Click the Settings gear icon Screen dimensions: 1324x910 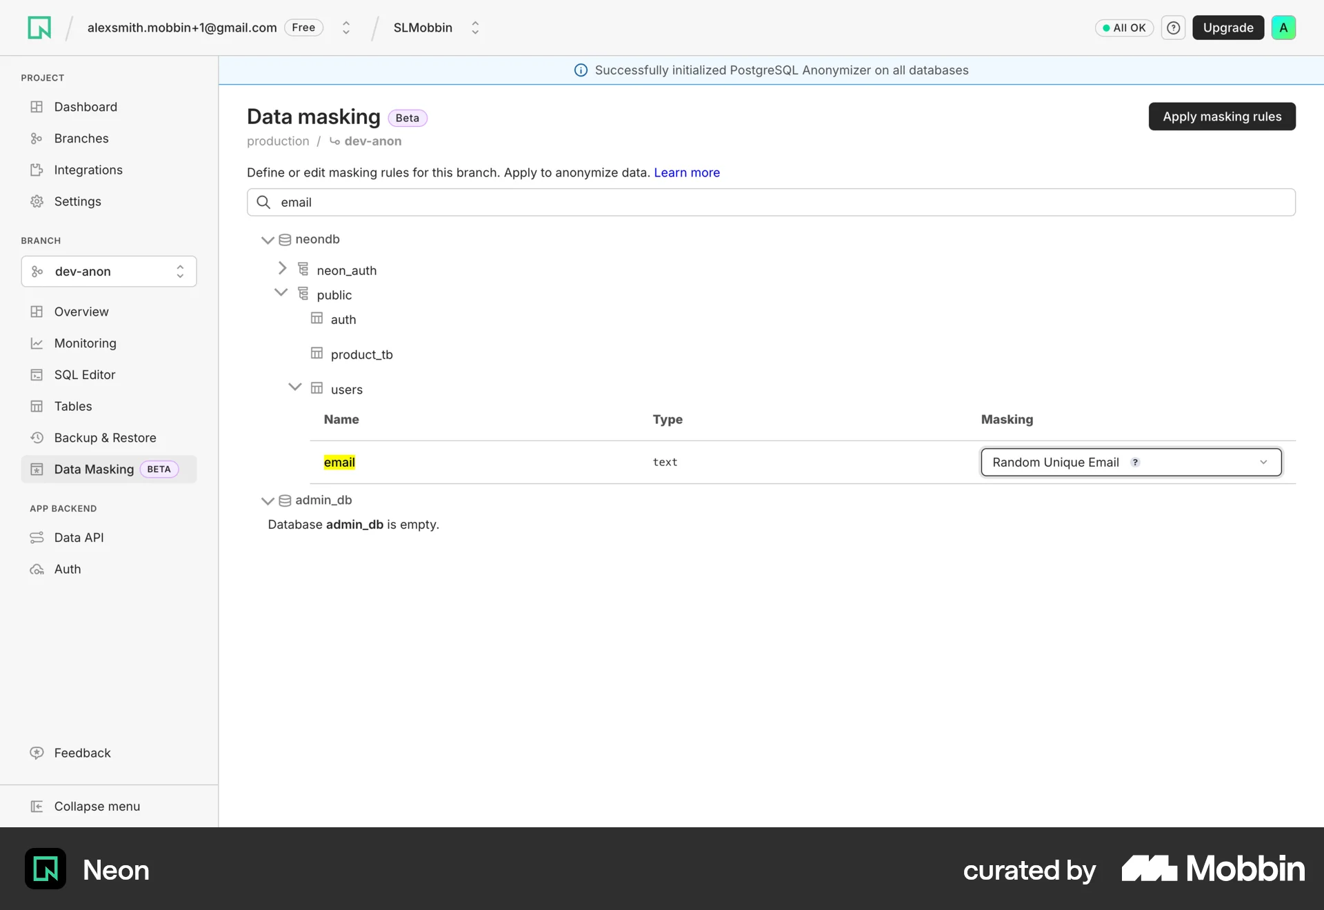click(37, 201)
